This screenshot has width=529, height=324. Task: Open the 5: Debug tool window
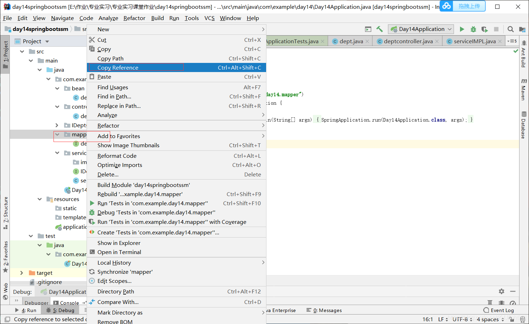pos(60,310)
